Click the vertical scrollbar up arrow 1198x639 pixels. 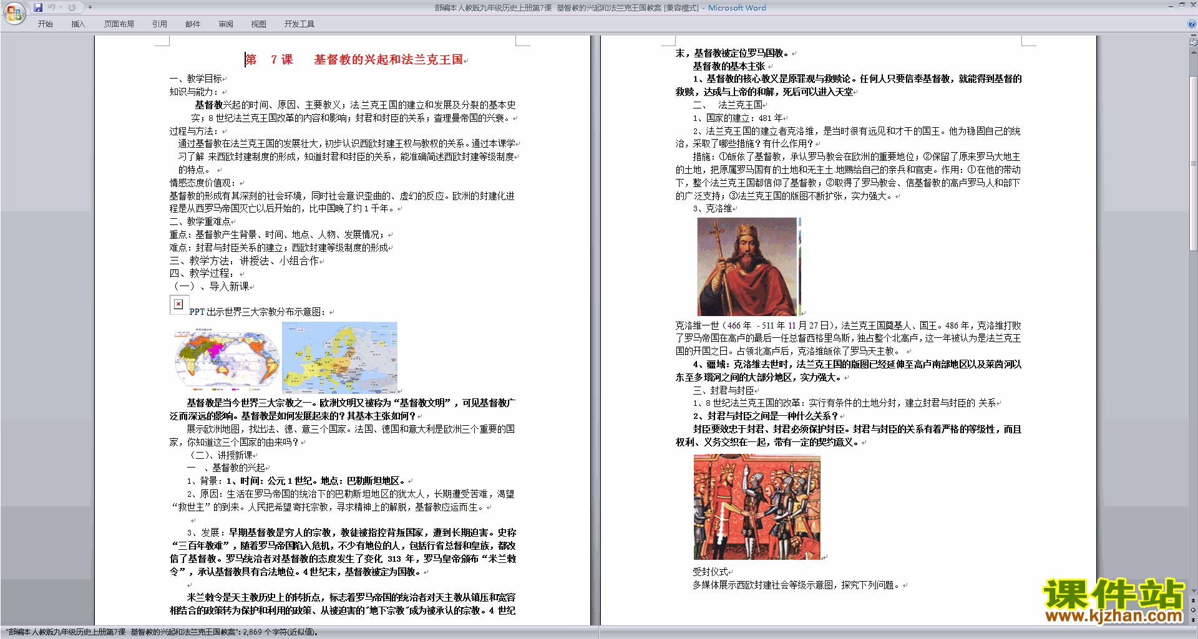(x=1194, y=52)
